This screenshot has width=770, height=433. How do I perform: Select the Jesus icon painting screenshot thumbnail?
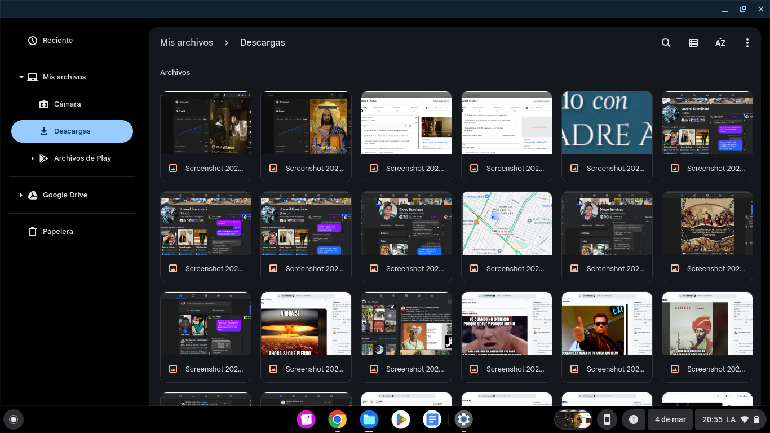[306, 123]
